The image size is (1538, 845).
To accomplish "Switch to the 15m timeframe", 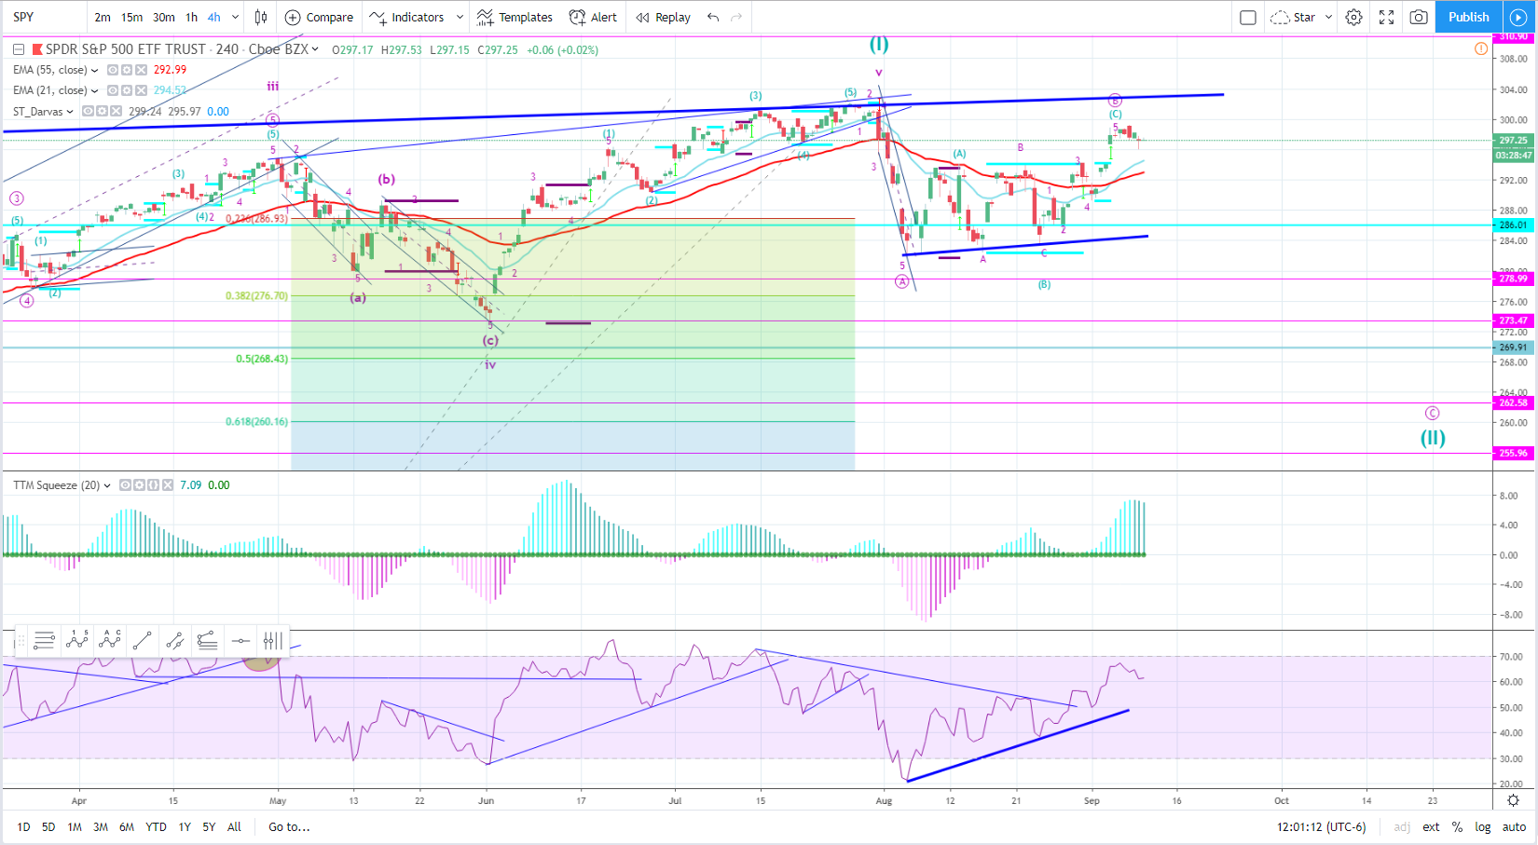I will tap(132, 17).
